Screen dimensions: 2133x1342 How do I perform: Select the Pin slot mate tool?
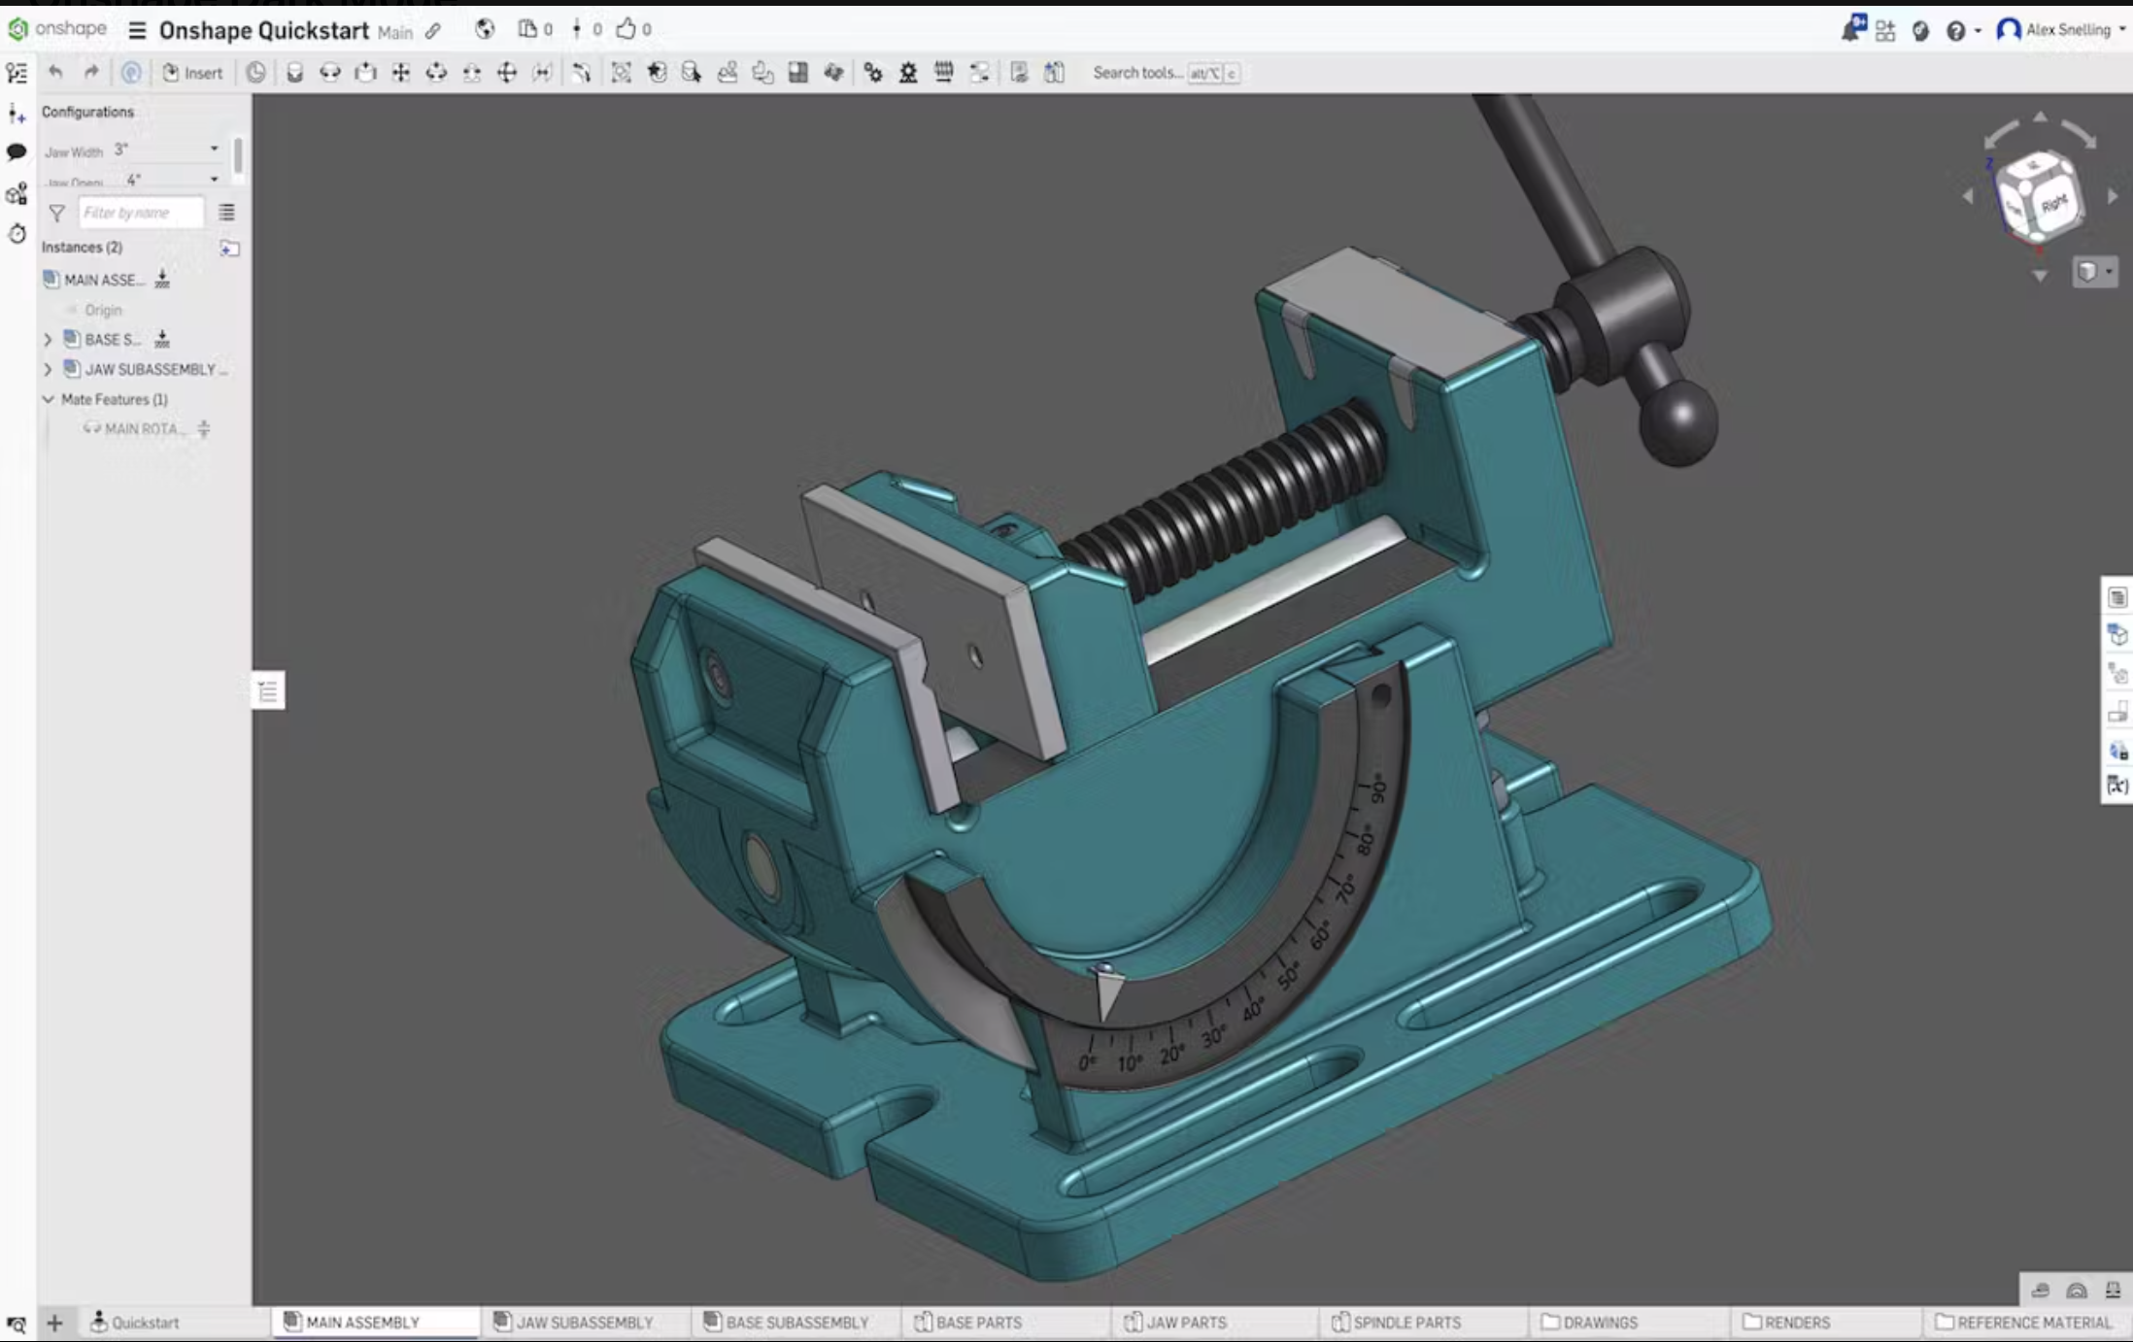tap(471, 73)
